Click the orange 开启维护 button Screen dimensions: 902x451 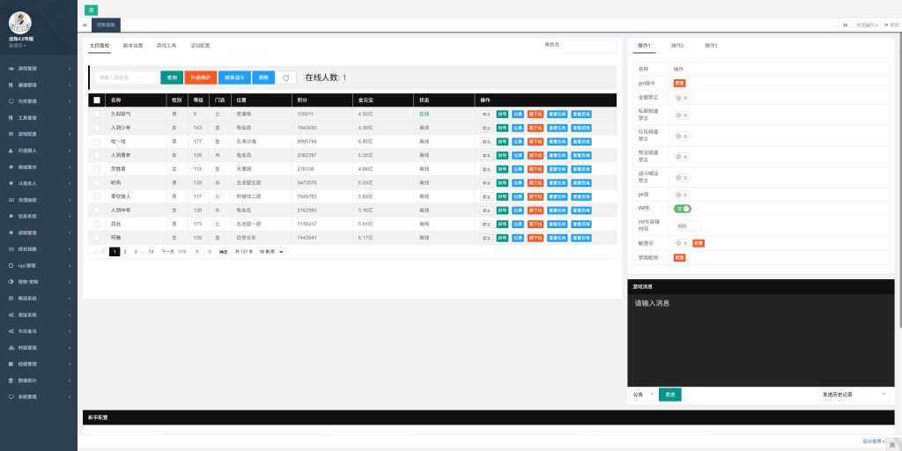tap(200, 78)
